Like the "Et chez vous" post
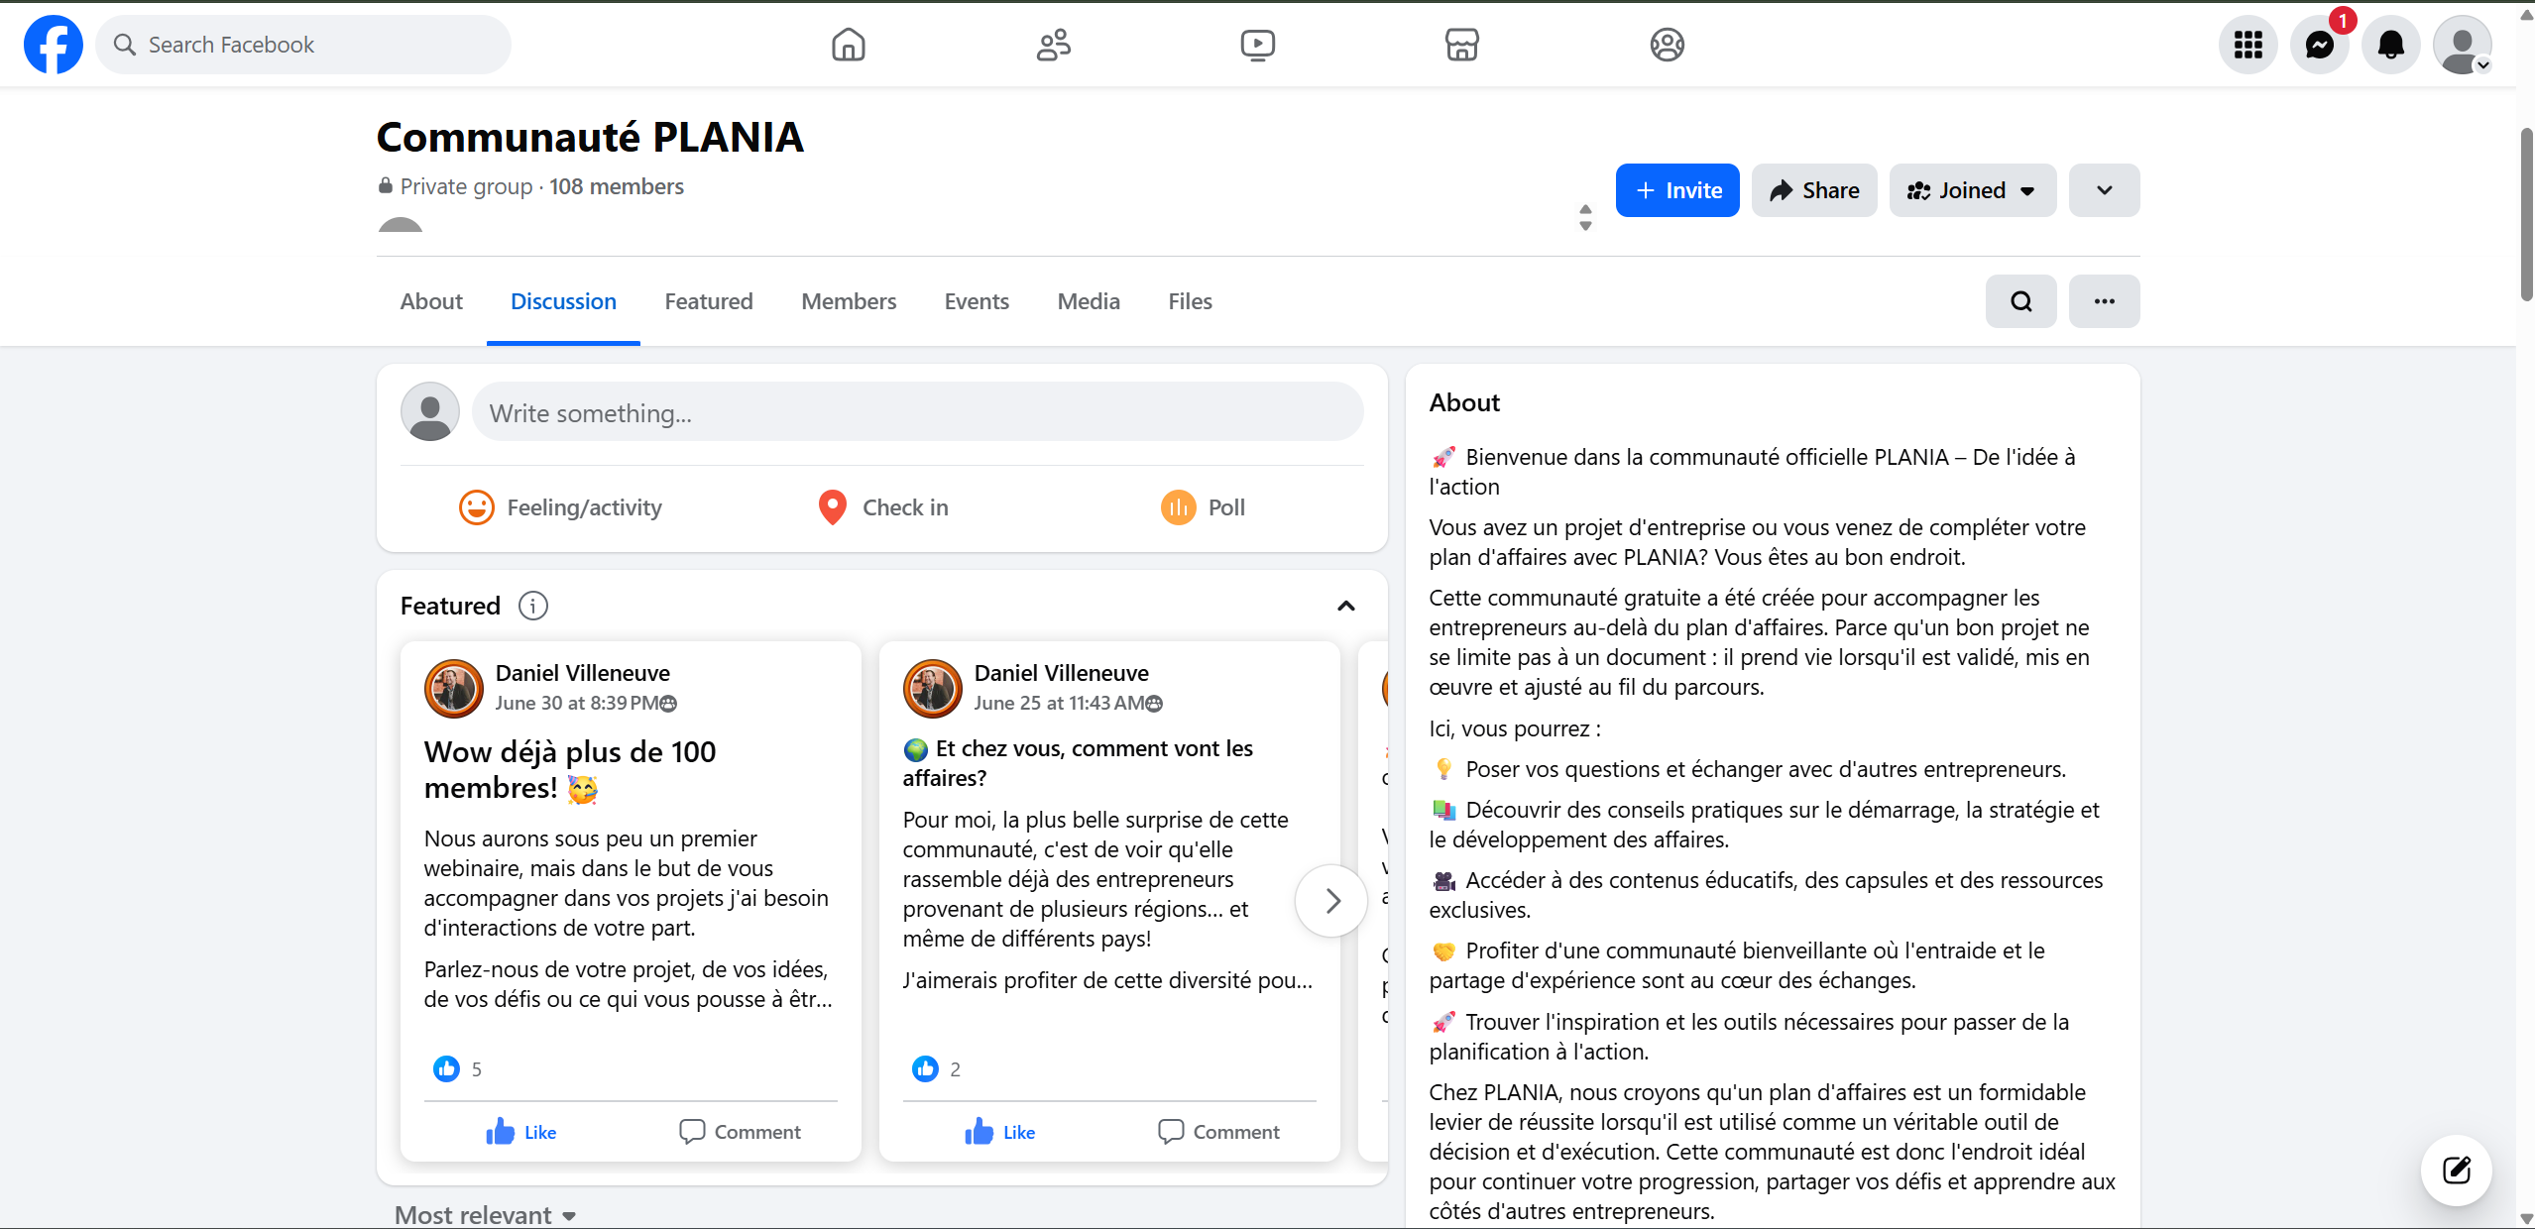The height and width of the screenshot is (1229, 2535). pos(1000,1132)
